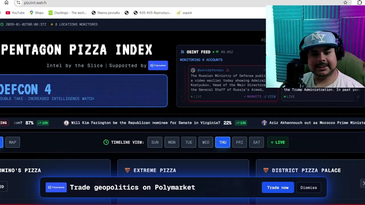Click the OSINT FEED satellite icon

click(x=182, y=52)
